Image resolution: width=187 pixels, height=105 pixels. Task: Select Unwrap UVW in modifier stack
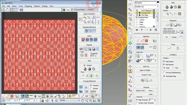pyautogui.click(x=146, y=13)
